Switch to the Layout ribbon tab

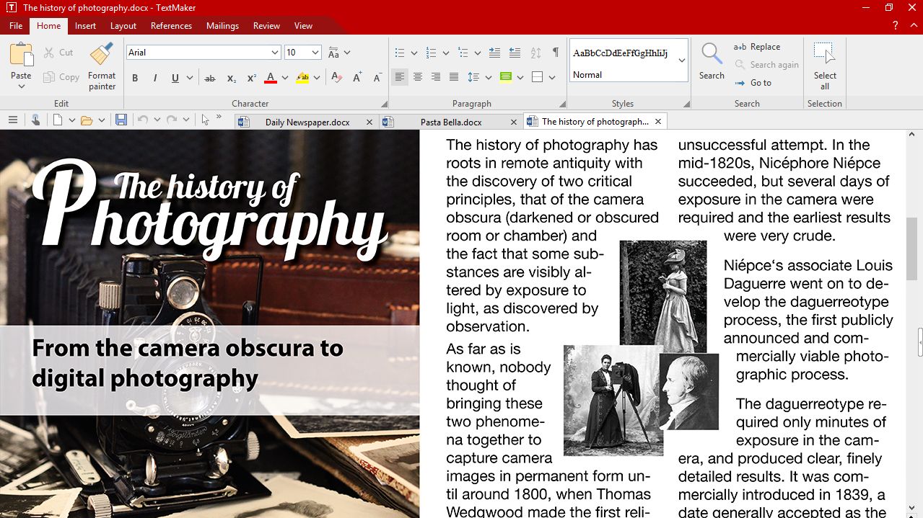[x=123, y=25]
